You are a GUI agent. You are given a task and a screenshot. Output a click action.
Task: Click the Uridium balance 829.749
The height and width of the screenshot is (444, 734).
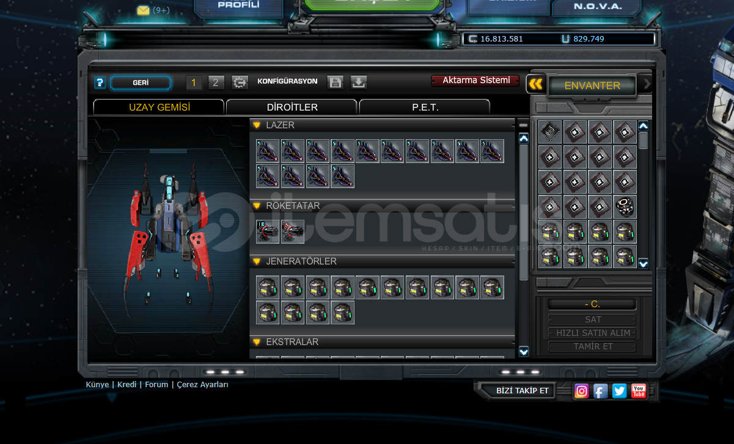589,39
